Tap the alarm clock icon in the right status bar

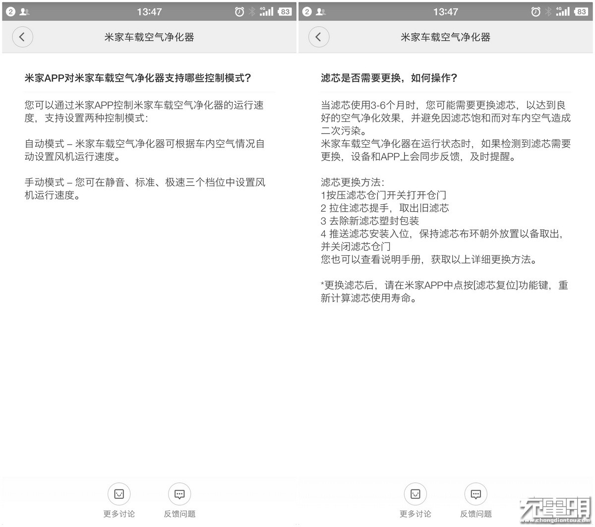535,12
